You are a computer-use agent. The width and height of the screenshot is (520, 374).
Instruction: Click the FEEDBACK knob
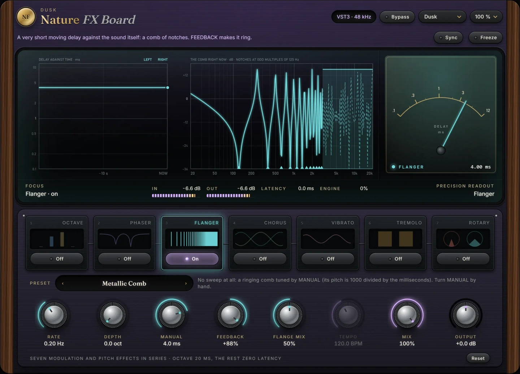[x=230, y=315]
